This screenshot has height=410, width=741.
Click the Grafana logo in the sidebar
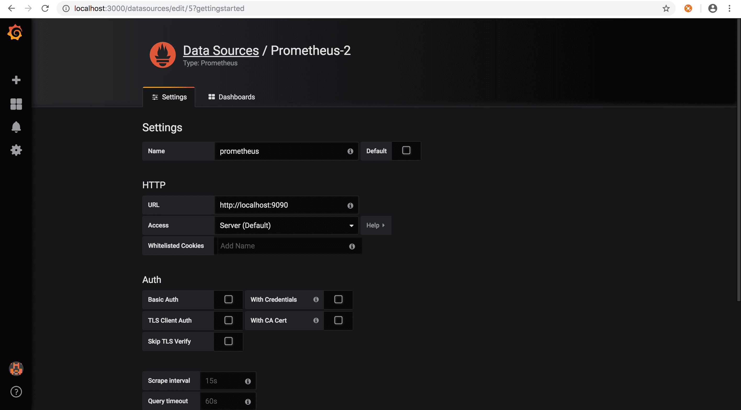[x=15, y=32]
